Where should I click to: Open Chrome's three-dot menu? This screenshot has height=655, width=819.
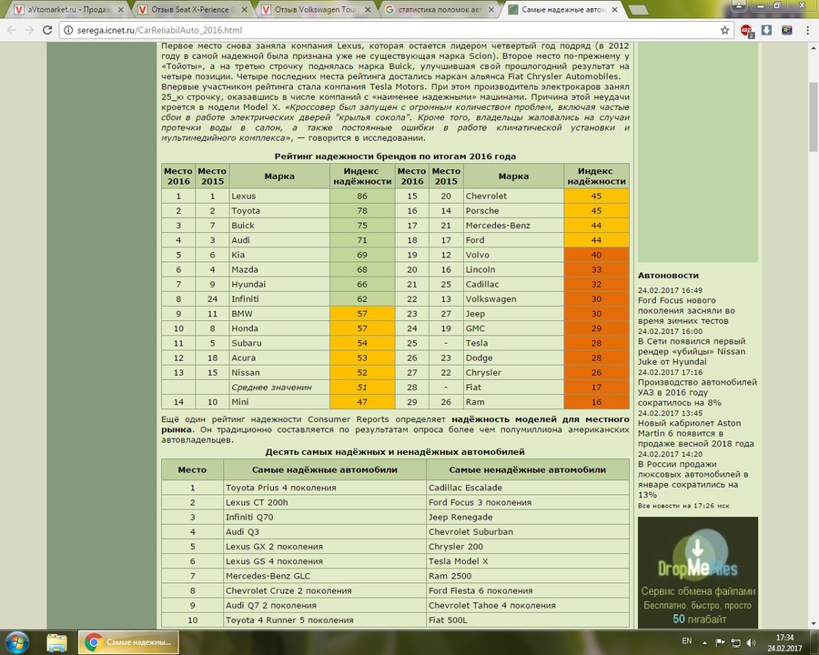click(x=806, y=30)
